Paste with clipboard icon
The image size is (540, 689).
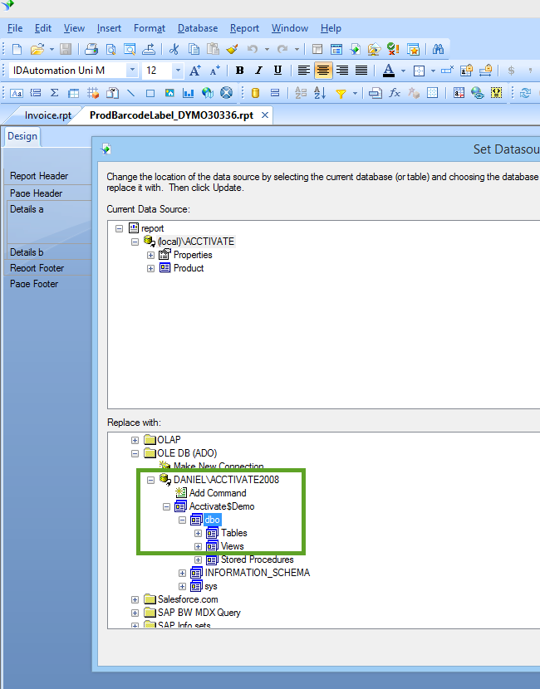(x=213, y=49)
